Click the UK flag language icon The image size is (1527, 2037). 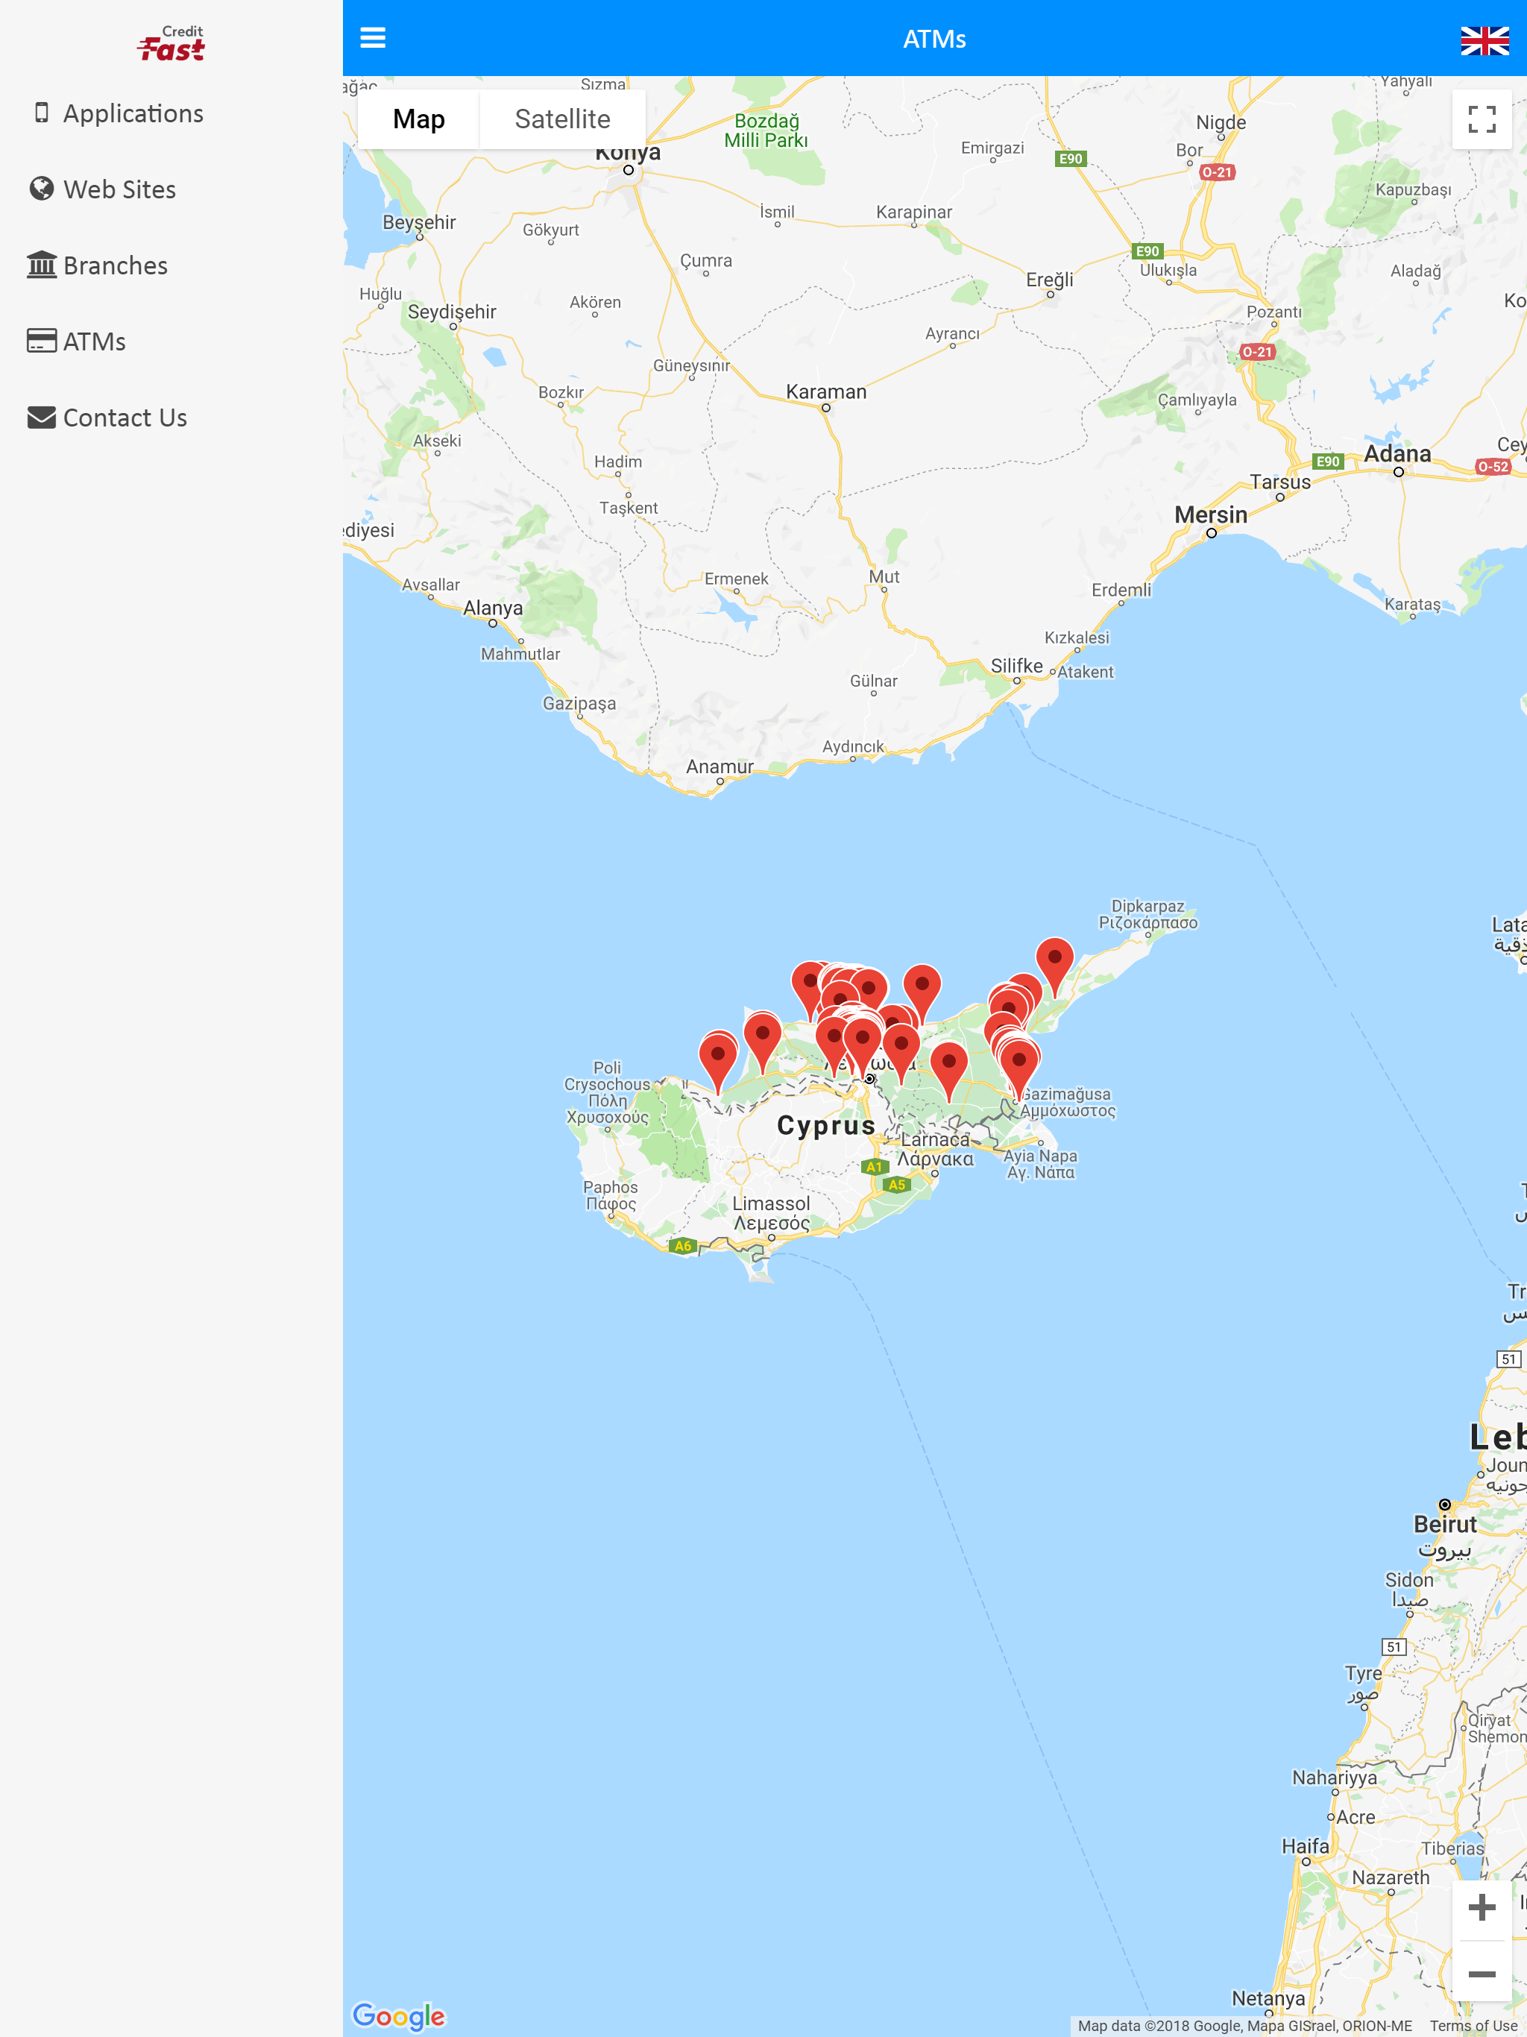[1484, 40]
